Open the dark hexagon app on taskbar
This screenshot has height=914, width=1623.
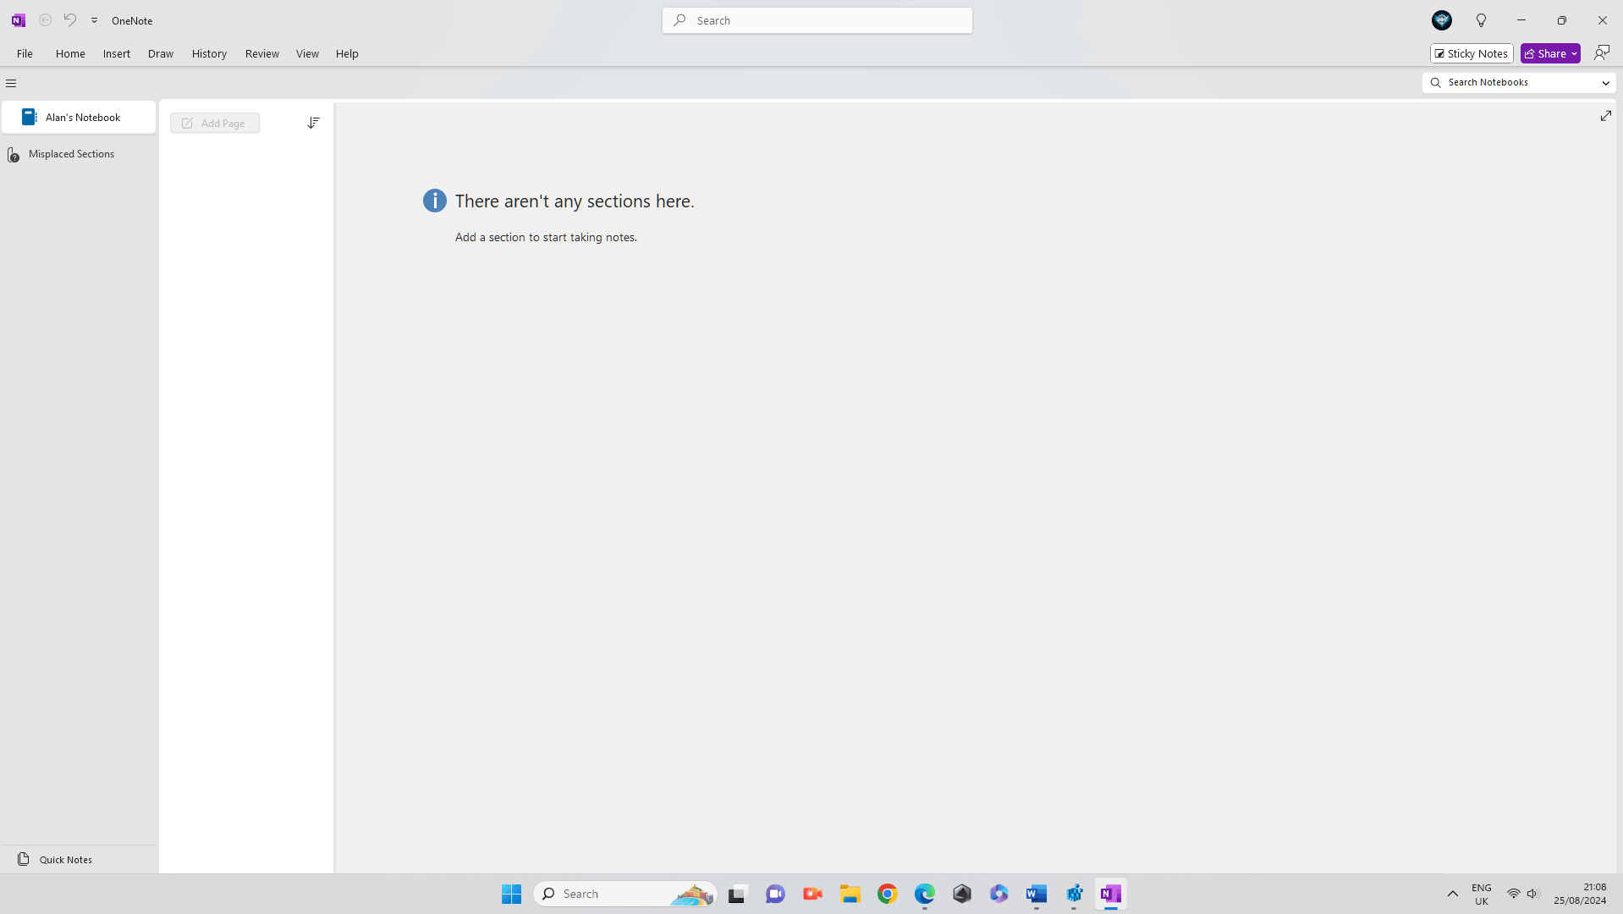pos(962,895)
